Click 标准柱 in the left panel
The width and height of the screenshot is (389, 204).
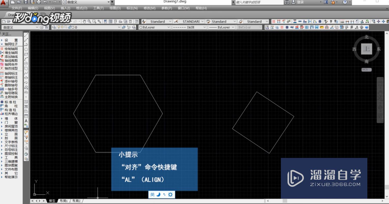[x=10, y=102]
